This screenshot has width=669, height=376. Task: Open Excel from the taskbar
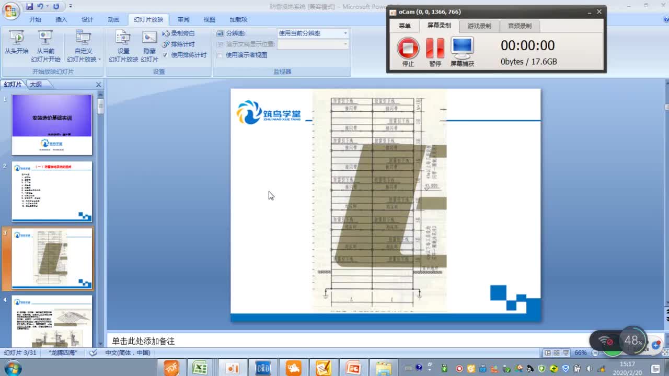[x=201, y=368]
